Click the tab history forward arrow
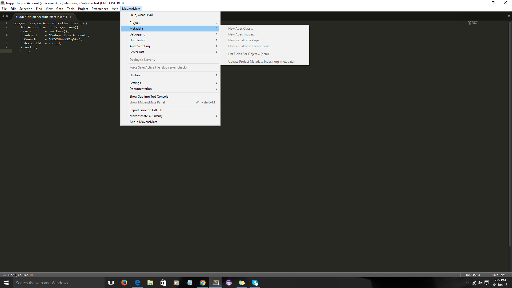 click(7, 16)
